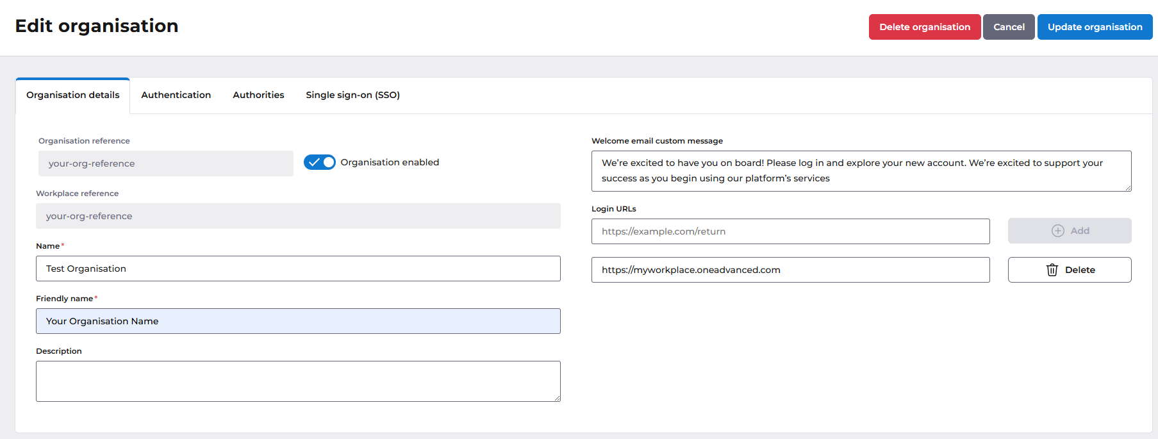Click the Workplace reference label
The height and width of the screenshot is (439, 1158).
77,194
